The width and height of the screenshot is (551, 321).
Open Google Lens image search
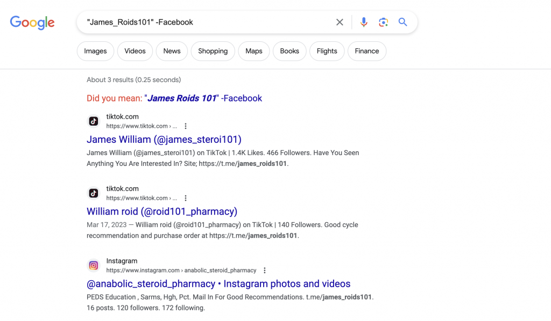(x=383, y=22)
